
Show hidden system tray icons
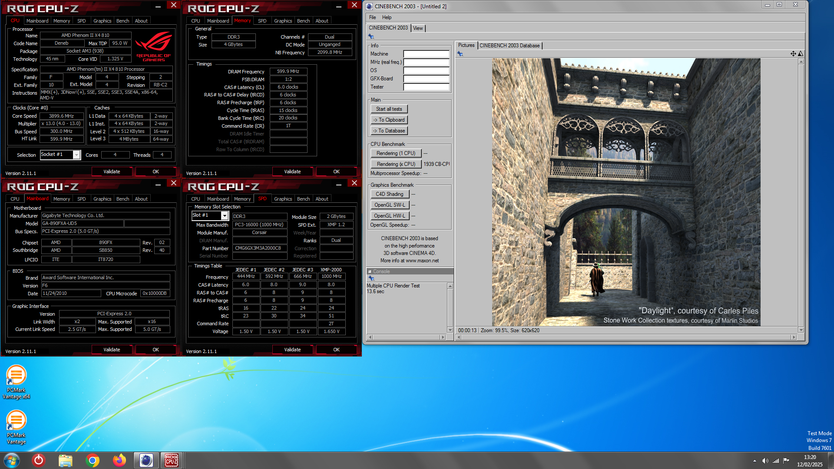click(x=755, y=461)
